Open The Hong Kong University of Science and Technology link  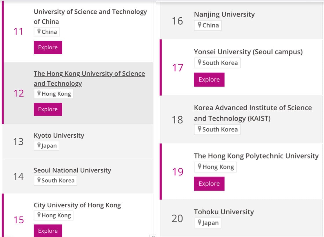[89, 78]
